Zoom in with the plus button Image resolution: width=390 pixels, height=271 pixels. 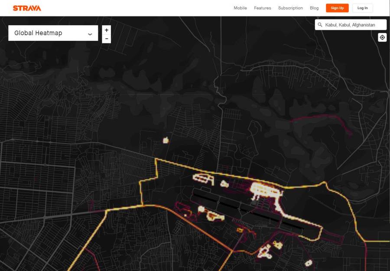107,30
